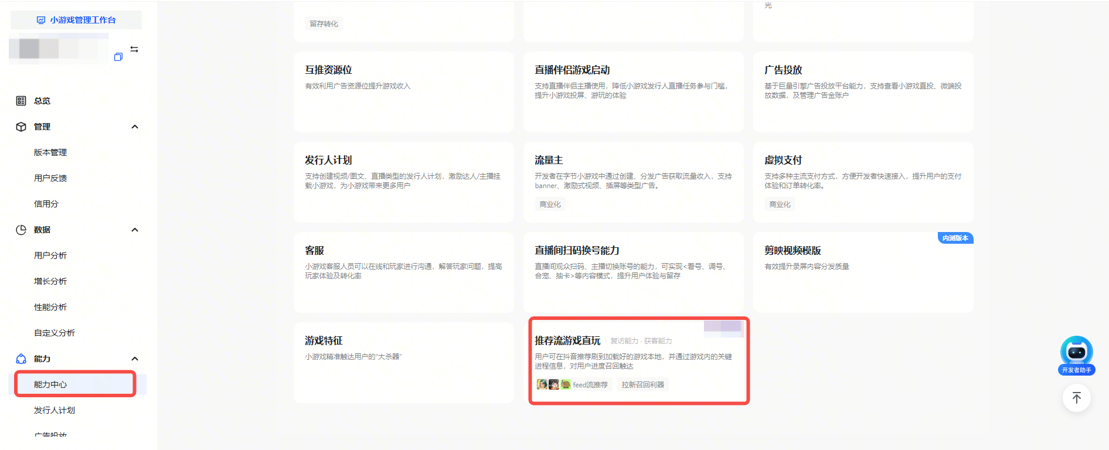This screenshot has height=450, width=1109.
Task: Open the 虚拟支付 capability card
Action: click(x=863, y=182)
